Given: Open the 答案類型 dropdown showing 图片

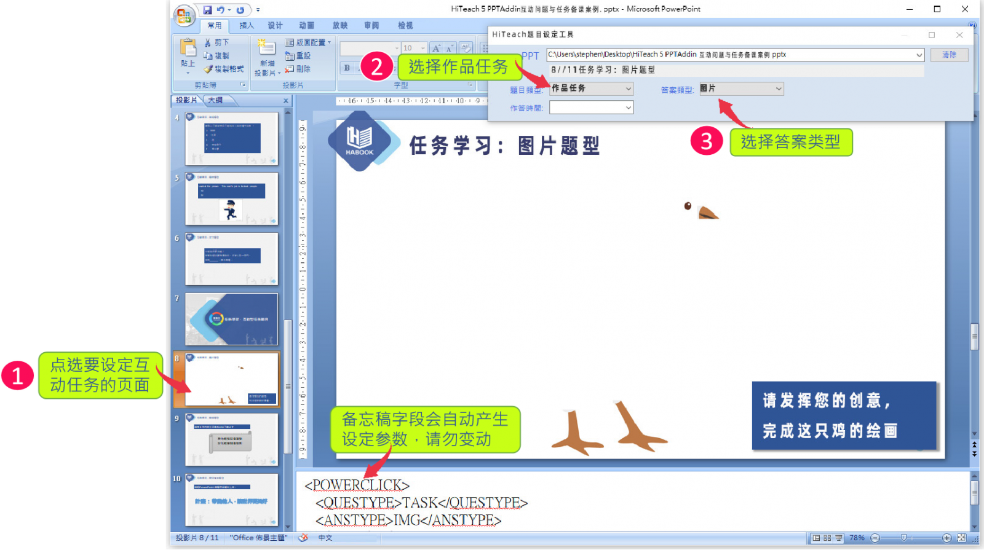Looking at the screenshot, I should (741, 89).
